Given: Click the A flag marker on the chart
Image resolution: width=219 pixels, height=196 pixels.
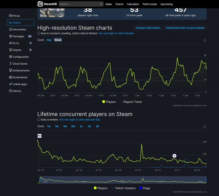Looking at the screenshot, I should pyautogui.click(x=174, y=156).
